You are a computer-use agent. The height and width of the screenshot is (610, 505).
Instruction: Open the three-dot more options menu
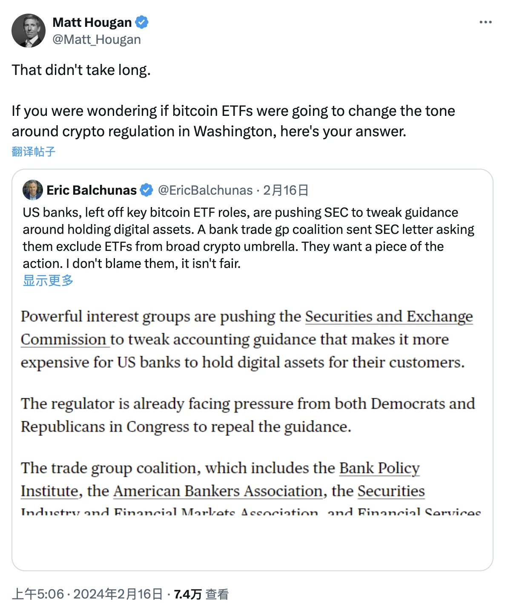[x=485, y=22]
